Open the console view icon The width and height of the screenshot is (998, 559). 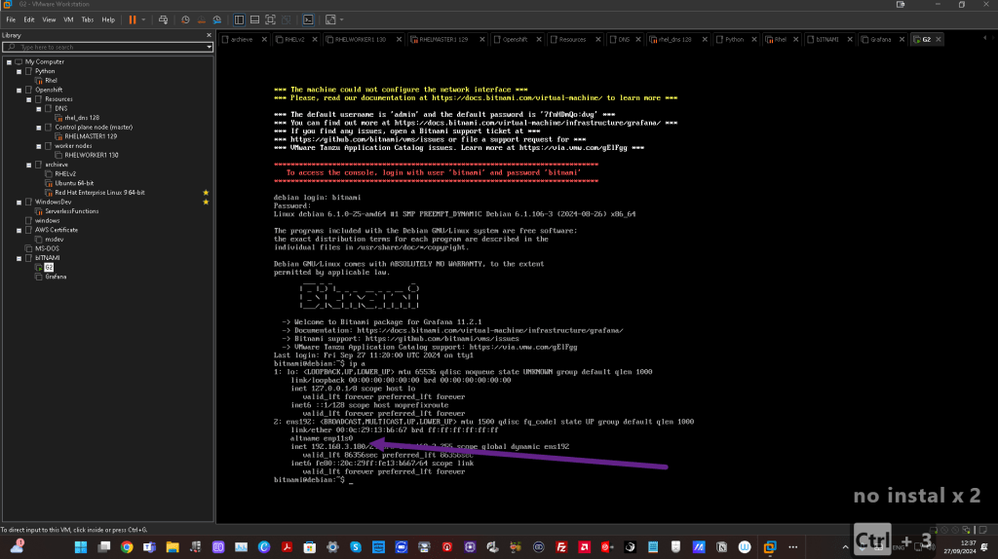coord(308,19)
